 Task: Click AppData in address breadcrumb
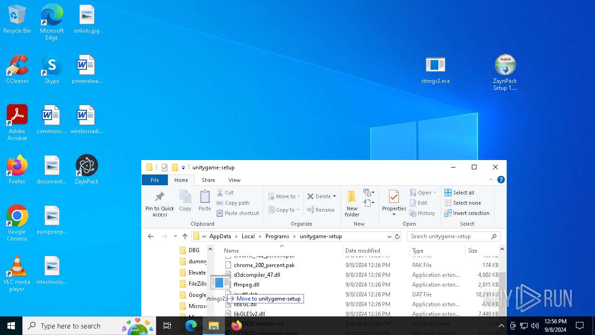[220, 236]
